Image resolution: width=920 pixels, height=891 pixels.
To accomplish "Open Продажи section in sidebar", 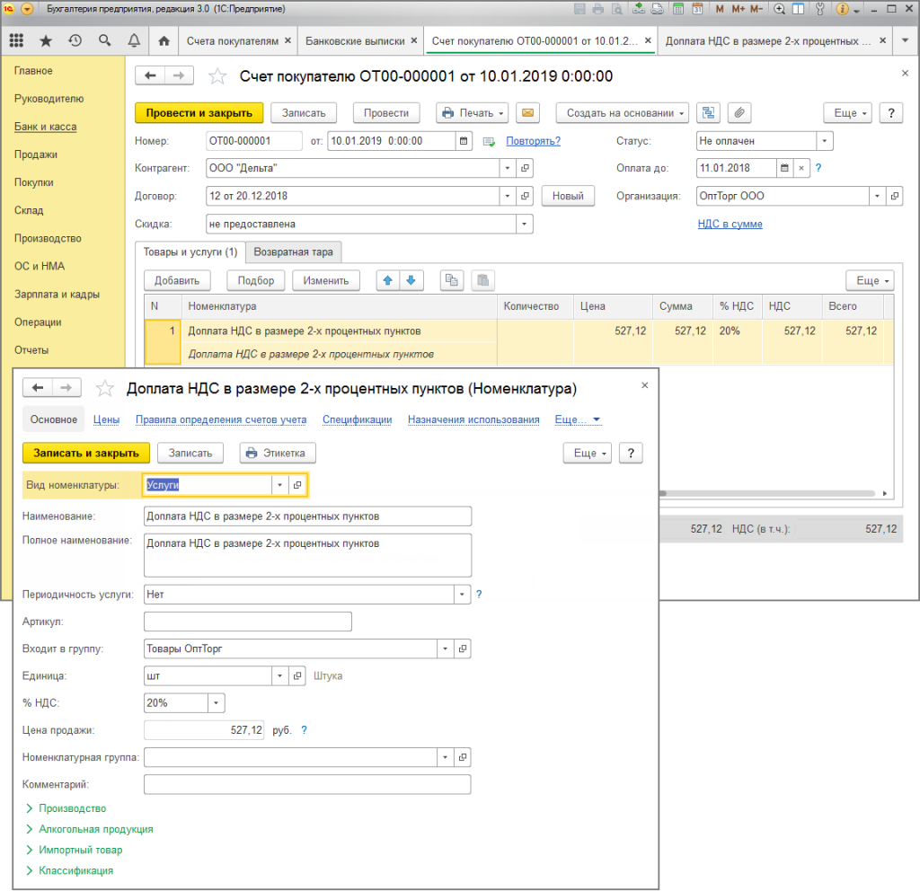I will coord(36,154).
